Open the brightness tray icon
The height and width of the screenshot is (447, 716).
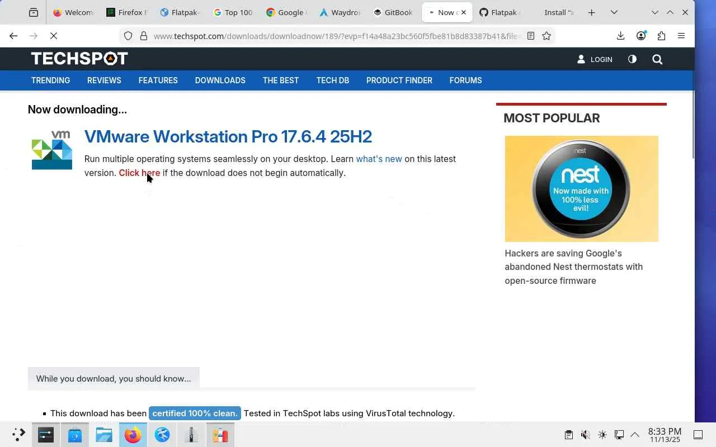coord(602,435)
